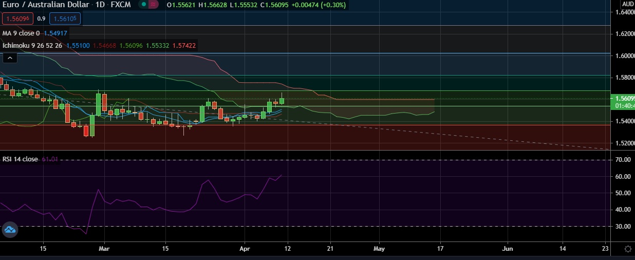Open the chart settings gear icon
This screenshot has height=260, width=635.
628,249
